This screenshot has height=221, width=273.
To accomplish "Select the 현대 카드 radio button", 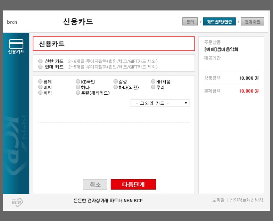I will pos(41,67).
